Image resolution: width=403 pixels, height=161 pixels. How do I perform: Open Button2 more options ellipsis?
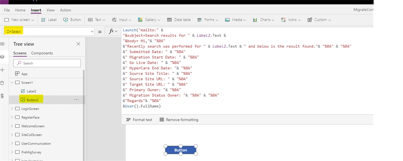pyautogui.click(x=76, y=100)
